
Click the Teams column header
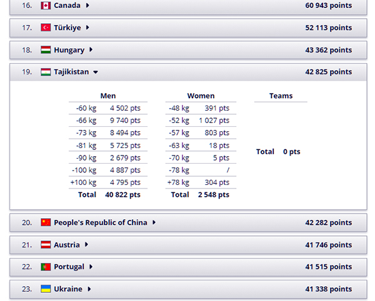(281, 96)
